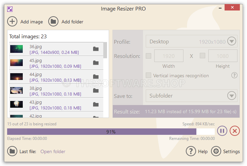Select the 38.jpg thumbnail

[16, 90]
